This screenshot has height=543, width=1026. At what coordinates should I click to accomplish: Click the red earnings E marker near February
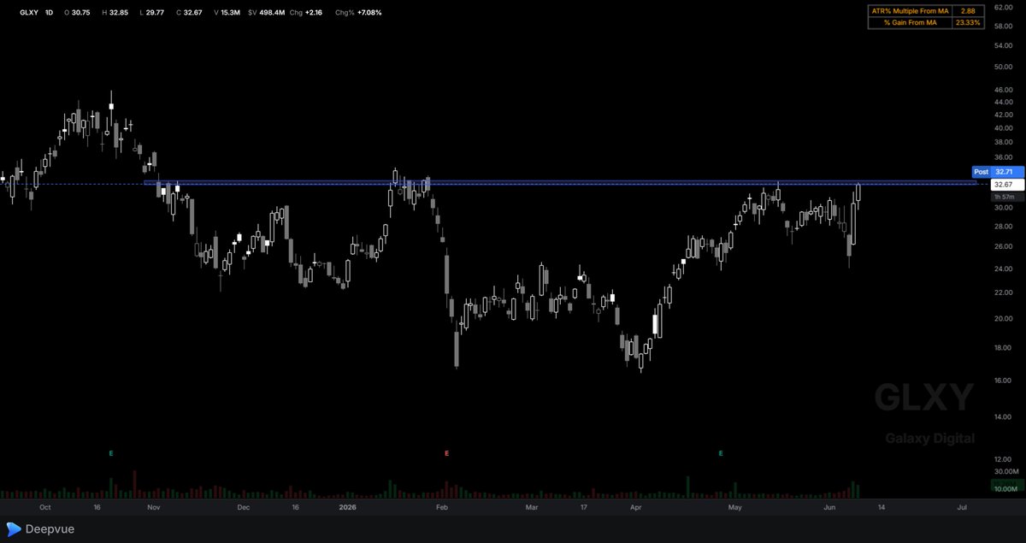[446, 452]
